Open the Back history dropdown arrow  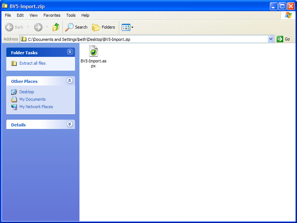tap(28, 27)
